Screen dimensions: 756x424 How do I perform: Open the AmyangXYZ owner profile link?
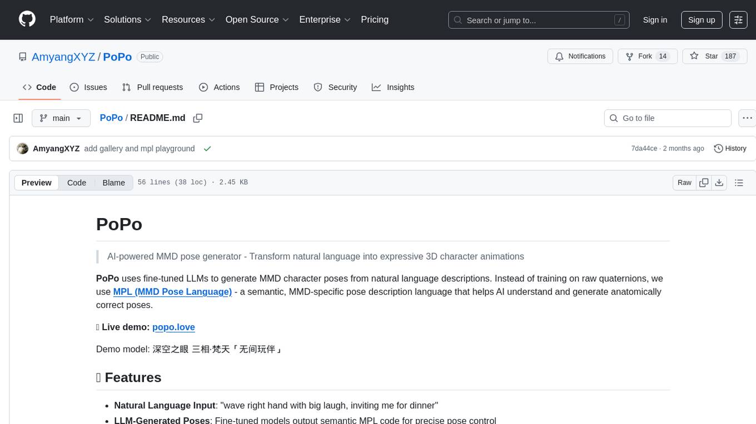tap(63, 57)
